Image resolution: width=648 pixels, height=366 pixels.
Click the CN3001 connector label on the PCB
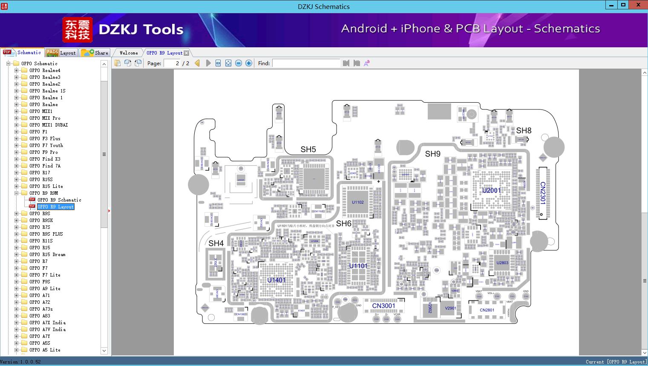coord(383,305)
